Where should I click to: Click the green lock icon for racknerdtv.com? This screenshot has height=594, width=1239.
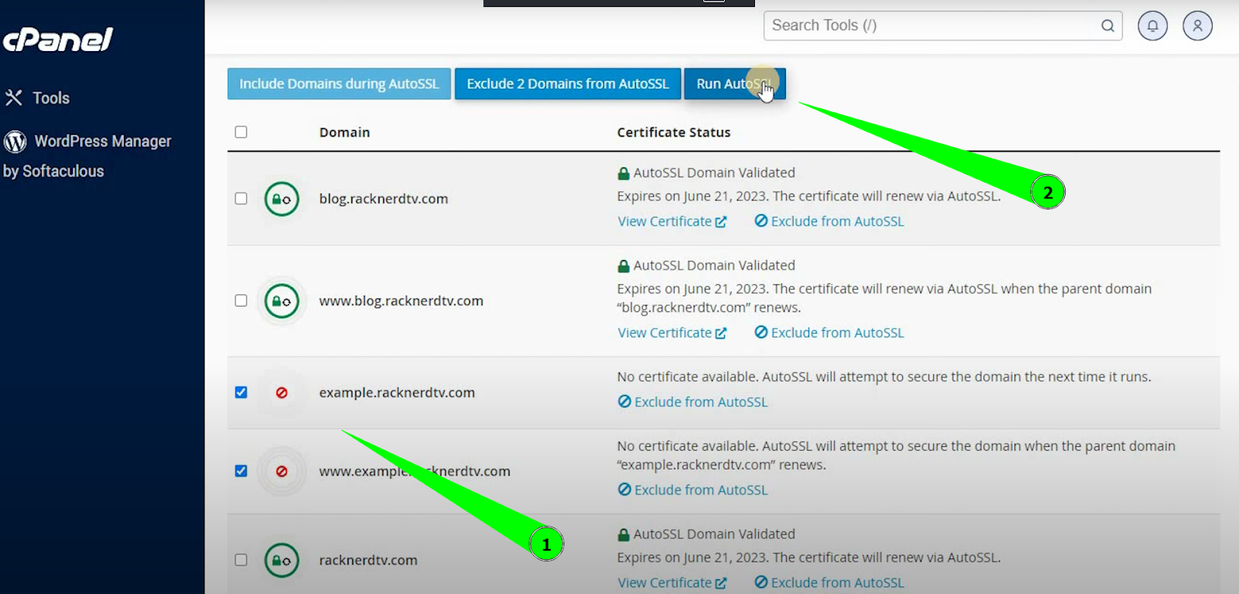coord(282,561)
